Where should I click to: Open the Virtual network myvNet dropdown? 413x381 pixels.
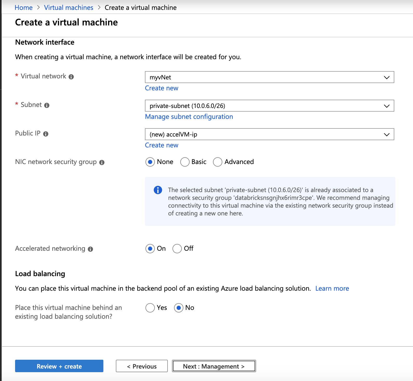pyautogui.click(x=269, y=77)
